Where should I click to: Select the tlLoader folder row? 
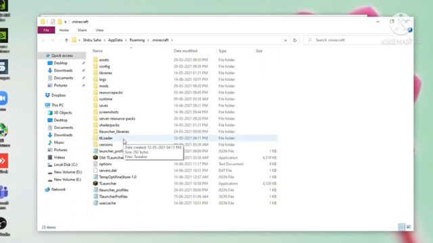click(185, 138)
